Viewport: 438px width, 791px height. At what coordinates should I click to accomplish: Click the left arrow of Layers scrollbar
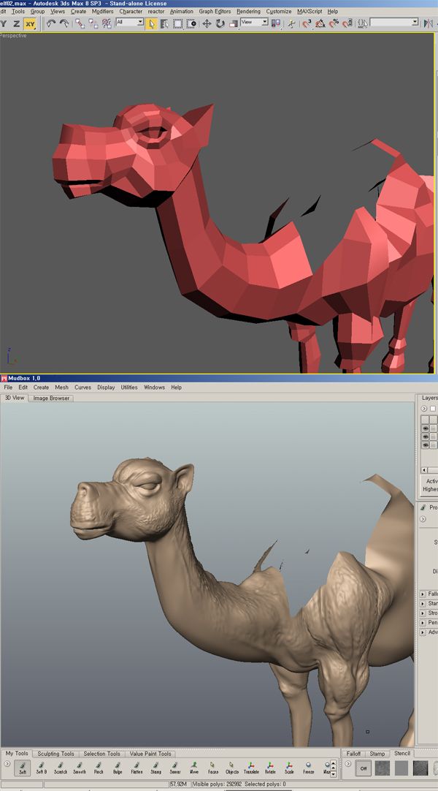424,469
